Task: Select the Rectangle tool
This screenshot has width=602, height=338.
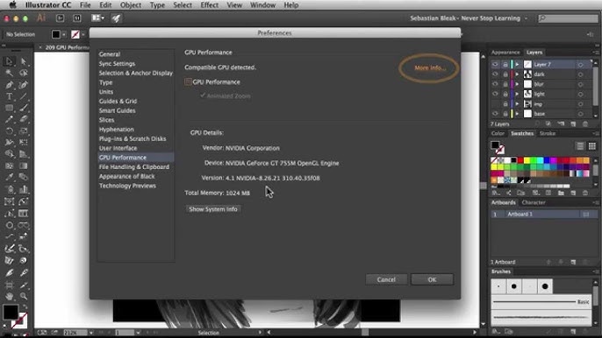Action: [9, 108]
